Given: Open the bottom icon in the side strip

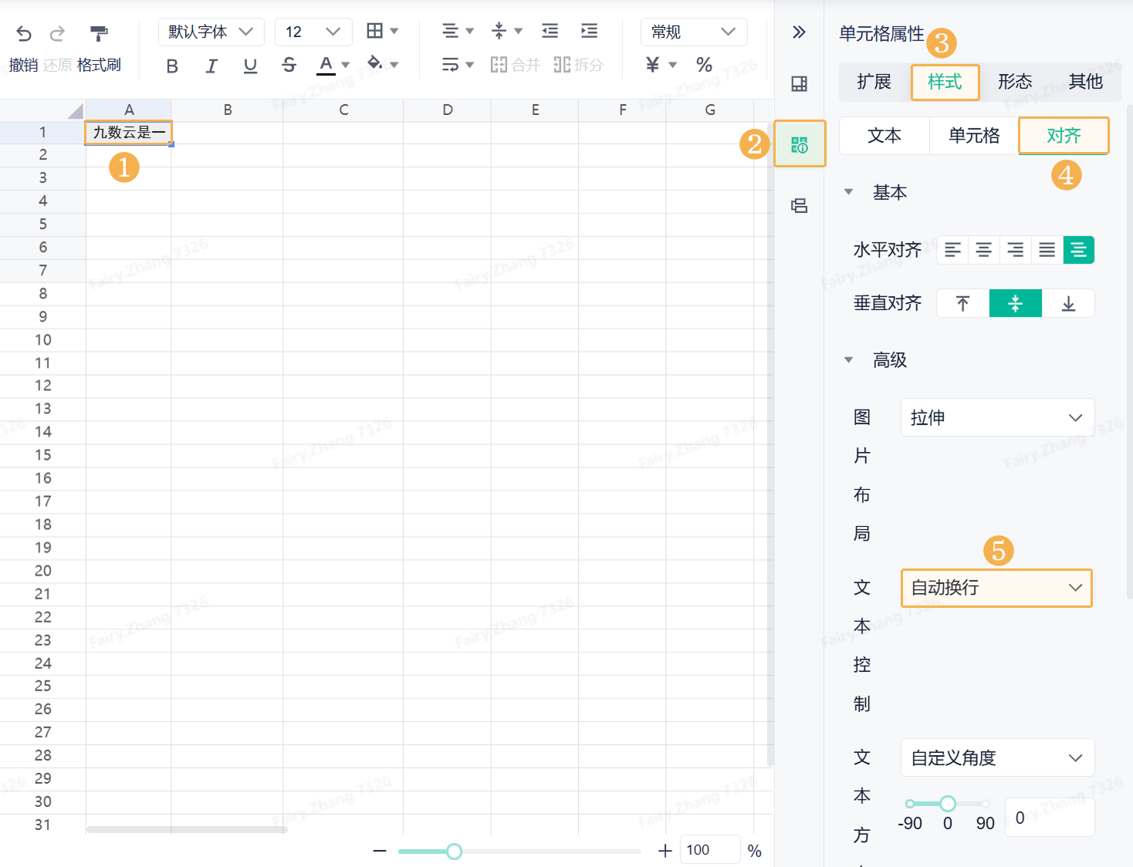Looking at the screenshot, I should (x=800, y=205).
